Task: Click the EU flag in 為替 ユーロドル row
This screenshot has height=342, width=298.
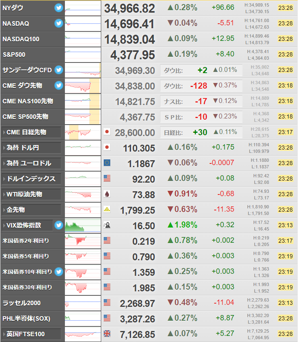Action: click(107, 163)
